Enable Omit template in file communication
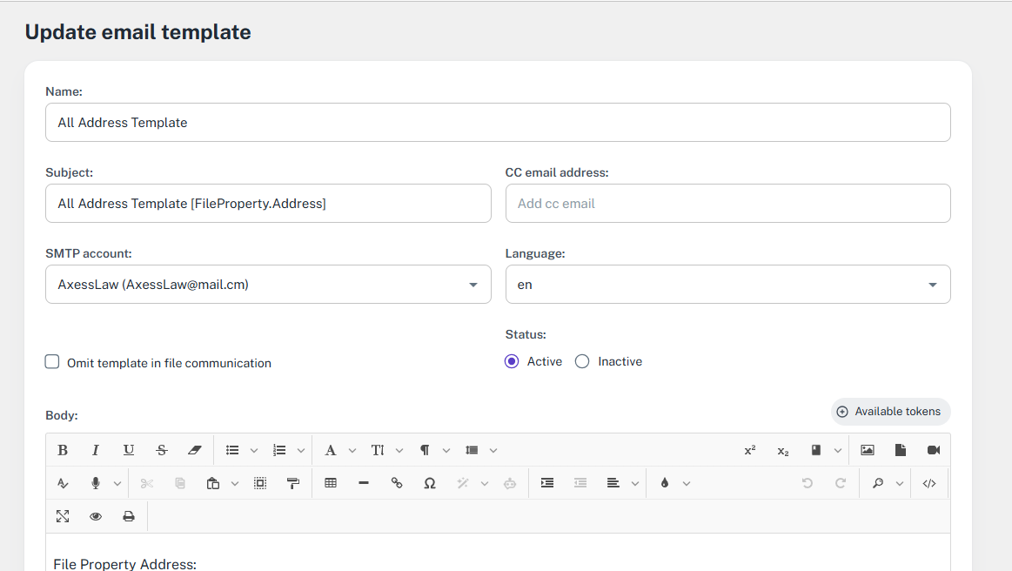The image size is (1012, 571). (x=52, y=362)
